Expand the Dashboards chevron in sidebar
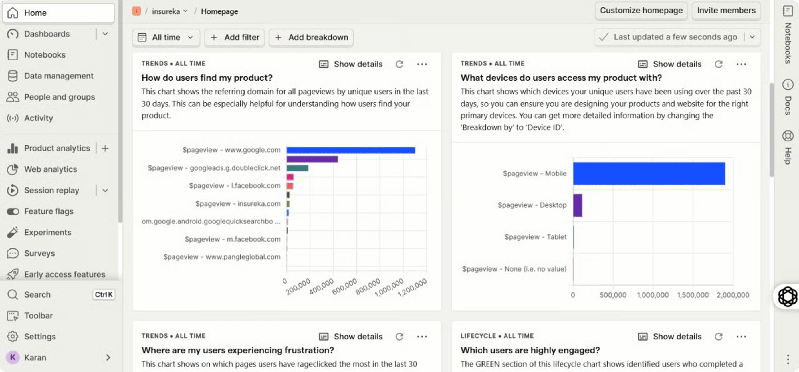Viewport: 799px width, 372px height. 105,34
